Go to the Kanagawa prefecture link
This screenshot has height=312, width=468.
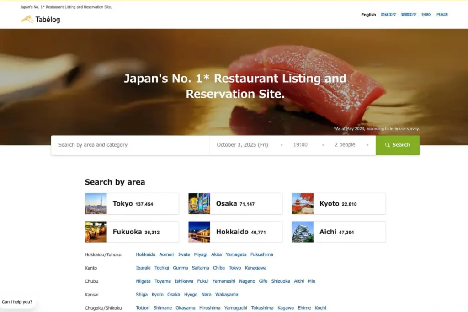point(255,268)
